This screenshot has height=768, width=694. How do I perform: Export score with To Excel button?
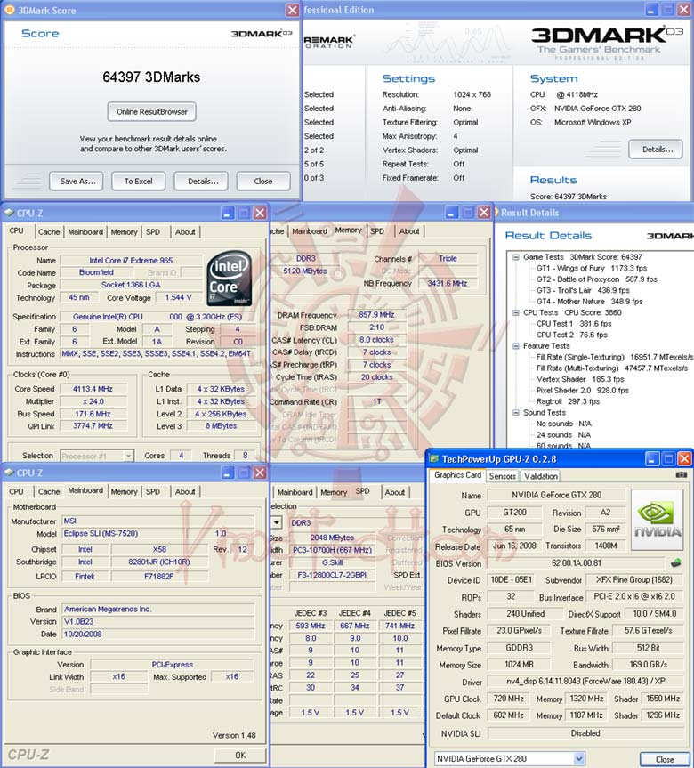(139, 182)
